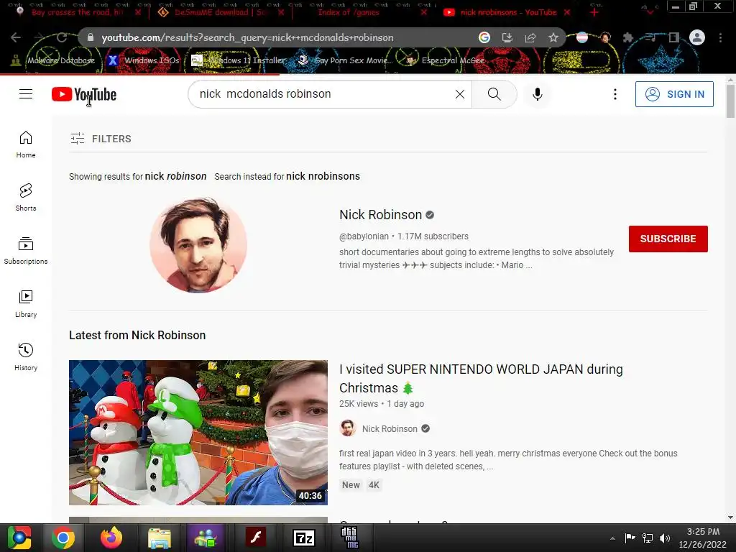The image size is (736, 552).
Task: Switch to the 'Boy crosses the road' tab
Action: tap(78, 12)
